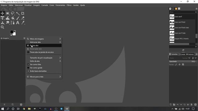This screenshot has height=111, width=198.
Task: Open the Filtros menu
Action: pos(69,5)
